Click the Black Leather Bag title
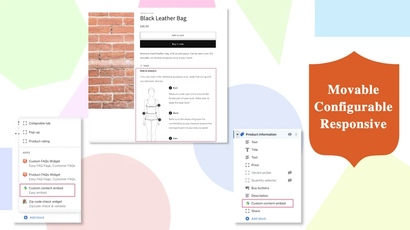Screen dimensions: 410x230 tap(163, 18)
